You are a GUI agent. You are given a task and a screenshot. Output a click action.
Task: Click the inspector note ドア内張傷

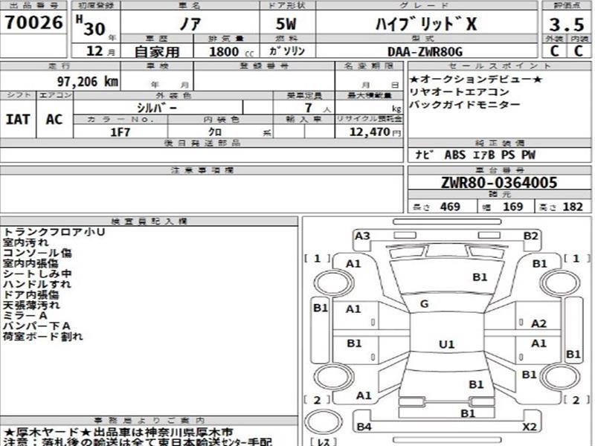coord(30,294)
